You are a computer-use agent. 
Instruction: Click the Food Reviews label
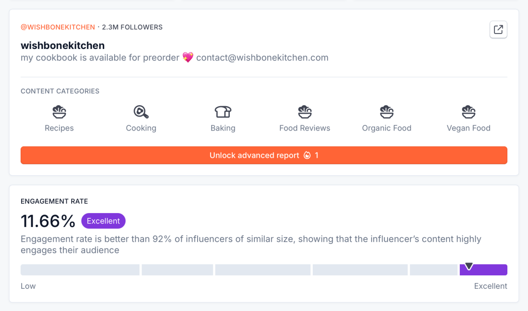[x=305, y=128]
